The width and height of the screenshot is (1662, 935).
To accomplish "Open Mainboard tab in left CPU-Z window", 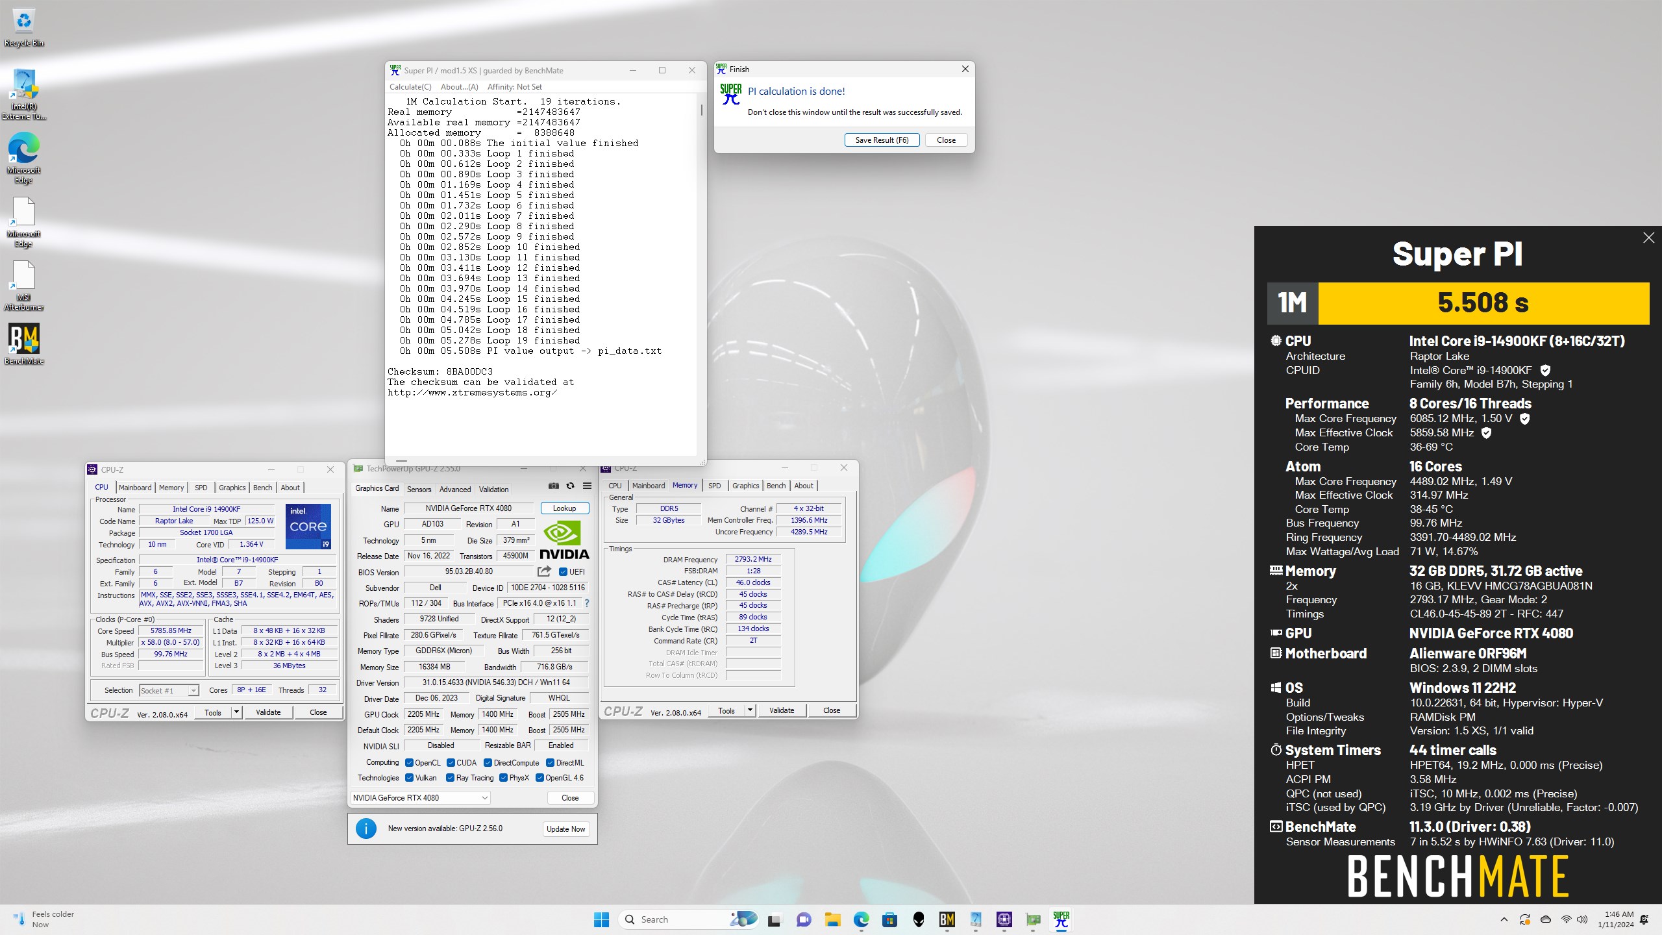I will pyautogui.click(x=135, y=488).
